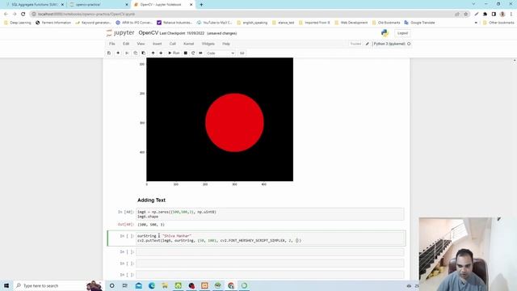Image resolution: width=517 pixels, height=291 pixels.
Task: Click the Logout button
Action: (x=402, y=33)
